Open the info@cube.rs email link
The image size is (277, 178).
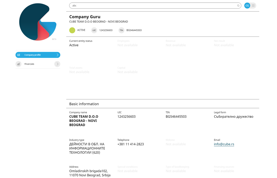(x=224, y=144)
